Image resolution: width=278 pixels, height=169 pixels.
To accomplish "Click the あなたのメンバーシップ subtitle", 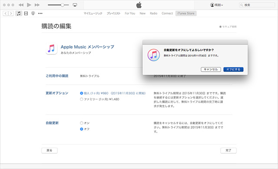I will 76,53.
